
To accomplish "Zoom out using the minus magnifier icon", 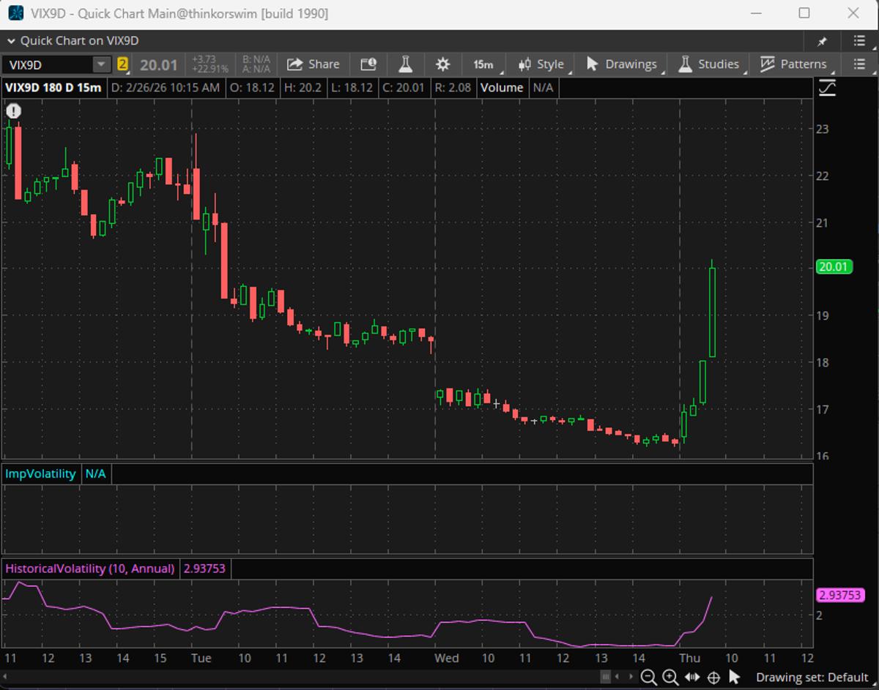I will click(x=648, y=678).
